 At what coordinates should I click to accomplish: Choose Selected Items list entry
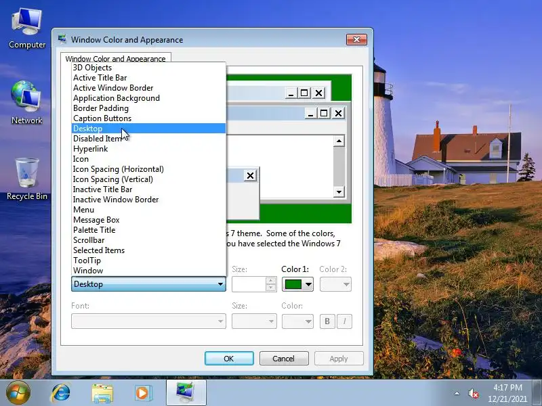click(x=148, y=250)
